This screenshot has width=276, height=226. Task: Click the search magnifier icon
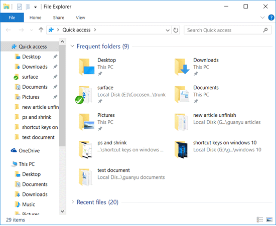point(265,30)
